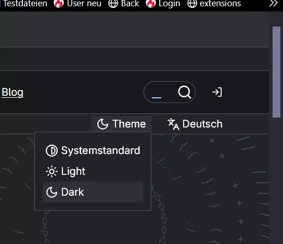The image size is (283, 244).
Task: Select the Systemstandard theme option
Action: click(93, 150)
